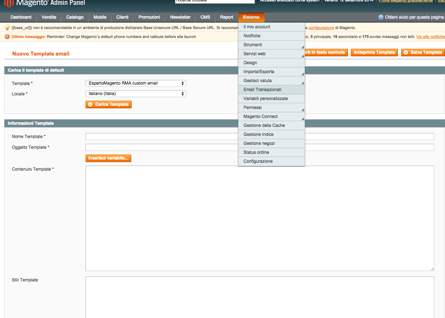
Task: Select Status ordine menu item
Action: tap(271, 152)
